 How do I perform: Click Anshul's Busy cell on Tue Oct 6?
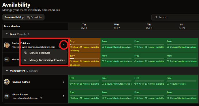point(84,45)
